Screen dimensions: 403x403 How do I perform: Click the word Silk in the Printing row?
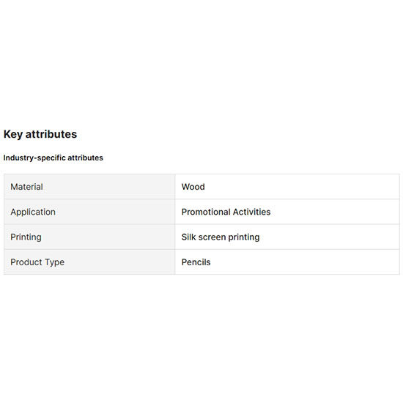point(188,237)
